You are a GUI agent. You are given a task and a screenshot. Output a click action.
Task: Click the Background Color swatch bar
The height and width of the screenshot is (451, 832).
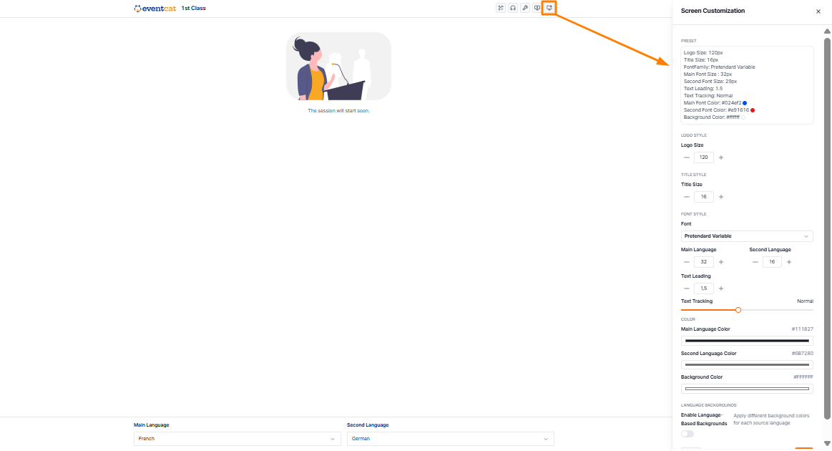[x=747, y=389]
